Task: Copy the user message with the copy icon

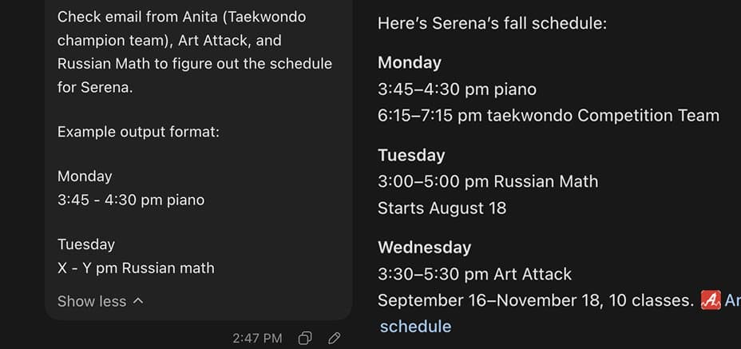Action: (x=305, y=338)
